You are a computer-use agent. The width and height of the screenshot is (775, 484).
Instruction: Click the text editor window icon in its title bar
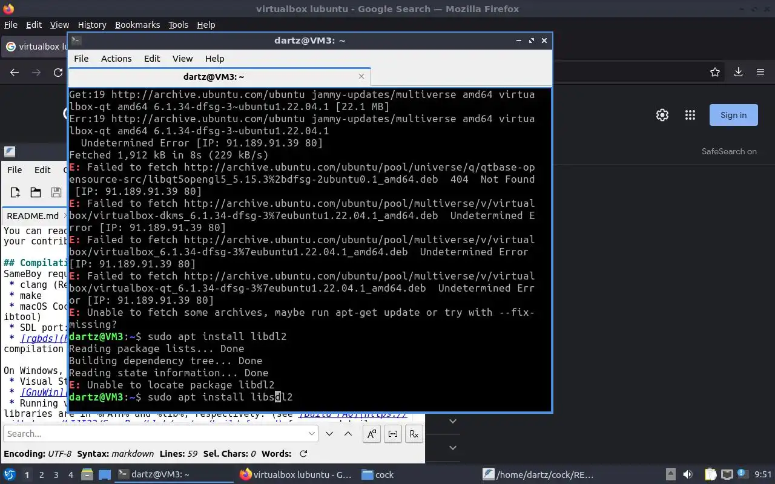point(9,152)
